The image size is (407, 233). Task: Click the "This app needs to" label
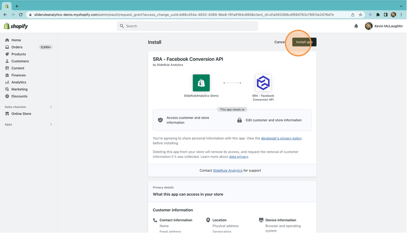click(x=232, y=110)
